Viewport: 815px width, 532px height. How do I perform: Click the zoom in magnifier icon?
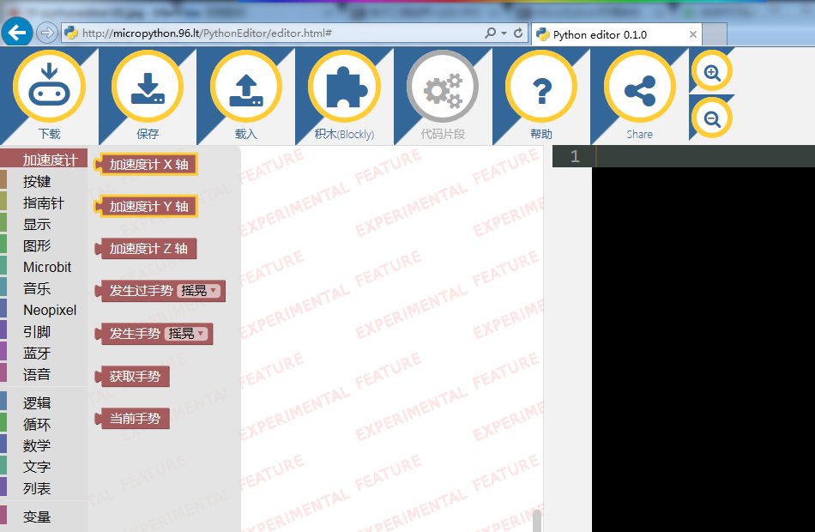(x=711, y=71)
